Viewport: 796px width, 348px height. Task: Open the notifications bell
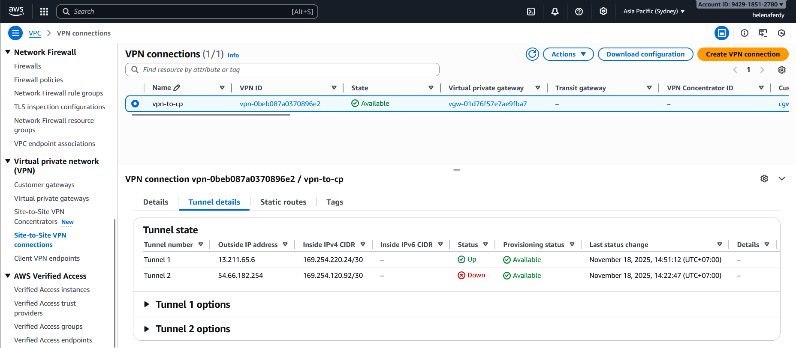(x=555, y=12)
